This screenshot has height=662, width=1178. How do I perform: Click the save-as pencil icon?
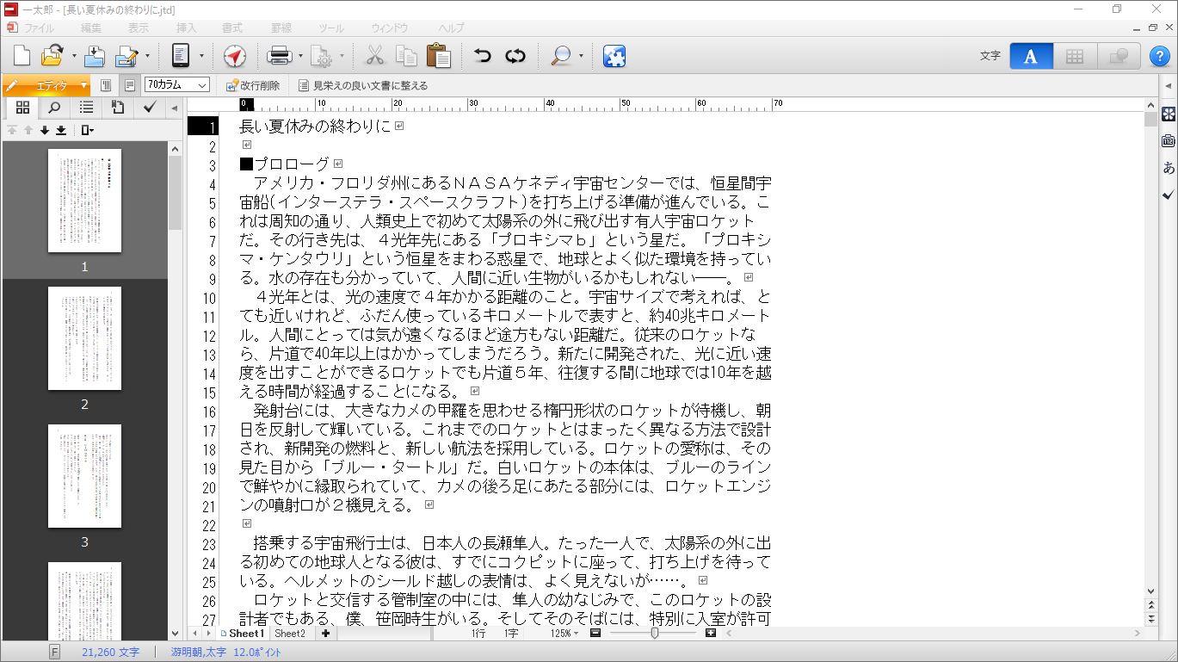(x=126, y=56)
